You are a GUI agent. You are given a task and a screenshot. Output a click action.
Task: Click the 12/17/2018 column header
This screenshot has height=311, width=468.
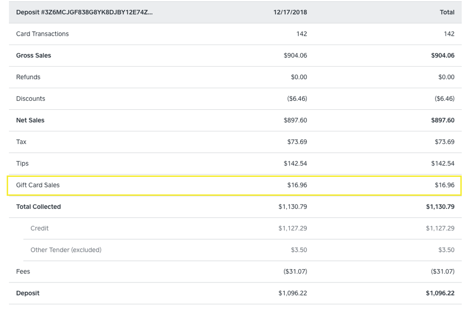290,12
